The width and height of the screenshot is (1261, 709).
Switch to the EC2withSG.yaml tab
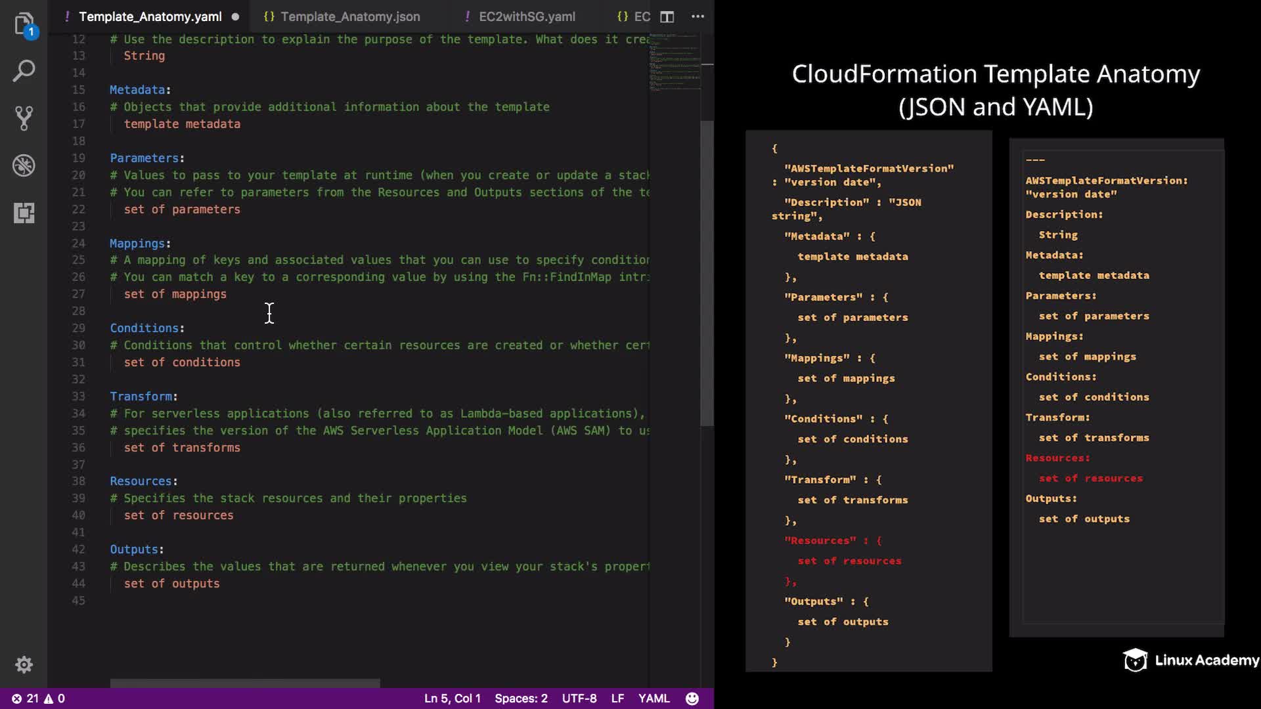click(x=527, y=16)
